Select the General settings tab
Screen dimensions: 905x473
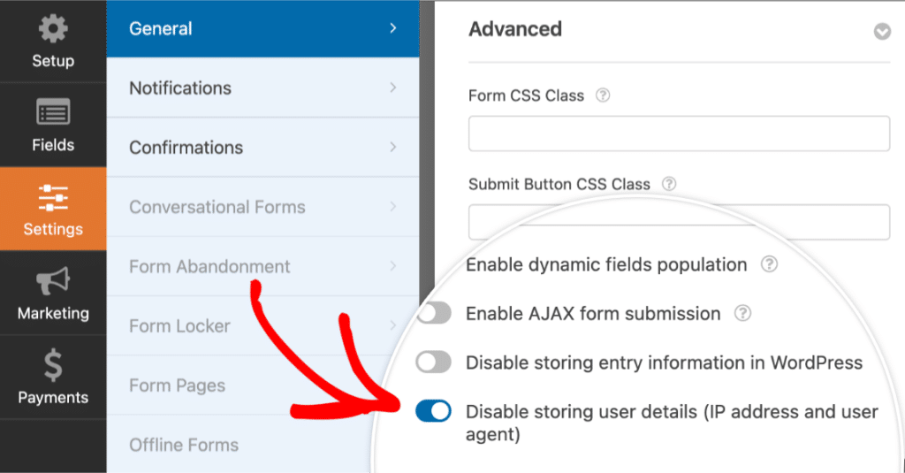(262, 29)
